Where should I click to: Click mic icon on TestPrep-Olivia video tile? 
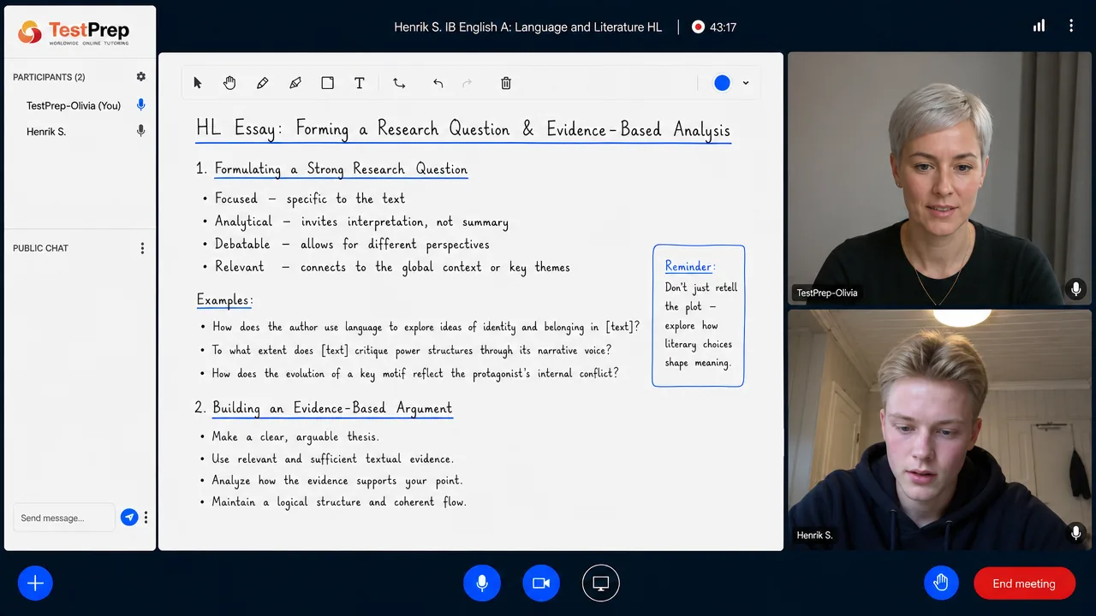(1076, 290)
